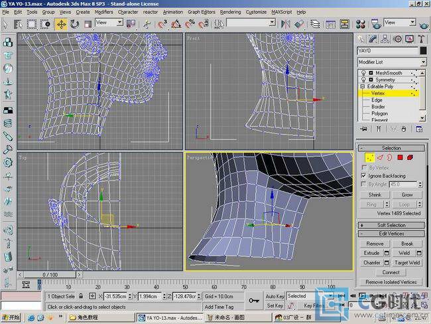Toggle Set Key mode
Viewport: 431px width, 324px height.
tap(275, 305)
